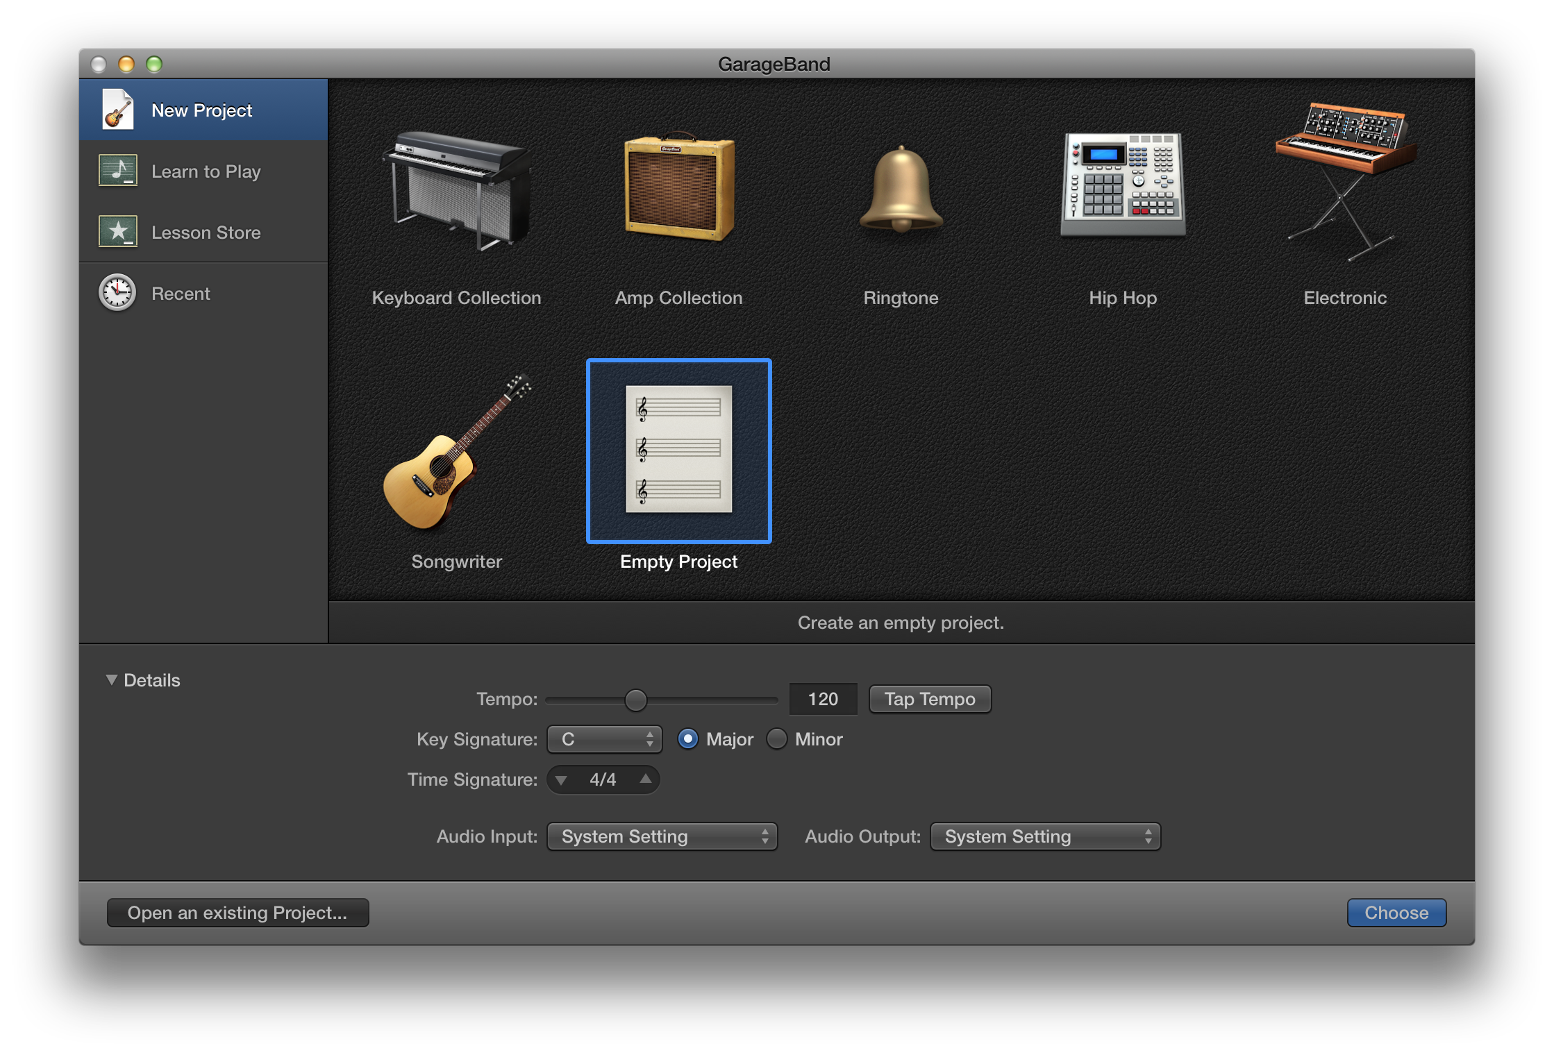The image size is (1554, 1055).
Task: Click the Keyboard Collection label
Action: click(456, 298)
